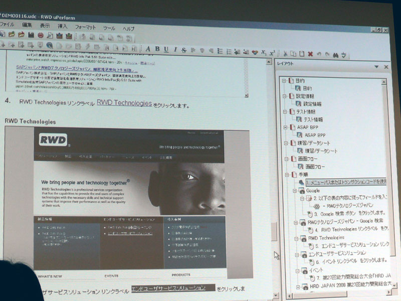Screen dimensions: 401x301
Task: Click the red X delete icon
Action: [310, 54]
